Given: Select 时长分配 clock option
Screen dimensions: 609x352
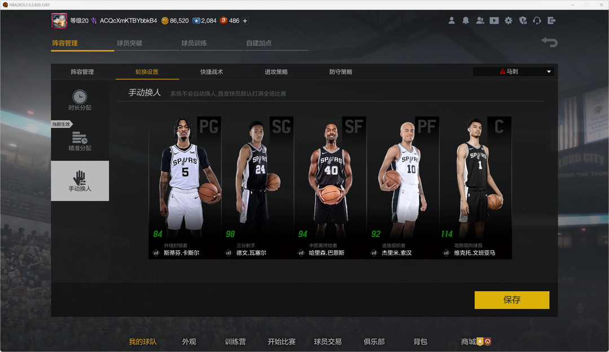Looking at the screenshot, I should click(x=80, y=100).
